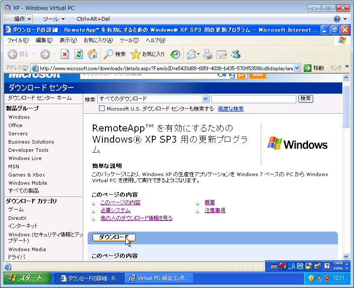Click the language bar help icon
Image resolution: width=354 pixels, height=288 pixels.
tap(327, 266)
